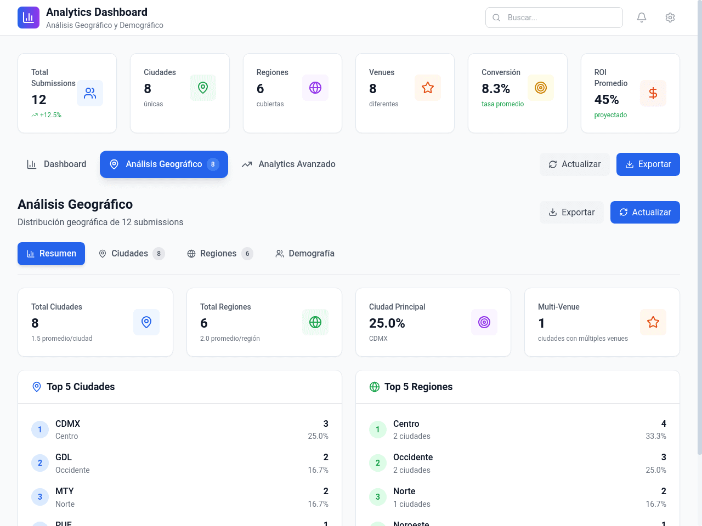702x526 pixels.
Task: Click the pin icon beside Top 5 Ciudades
Action: [x=37, y=387]
